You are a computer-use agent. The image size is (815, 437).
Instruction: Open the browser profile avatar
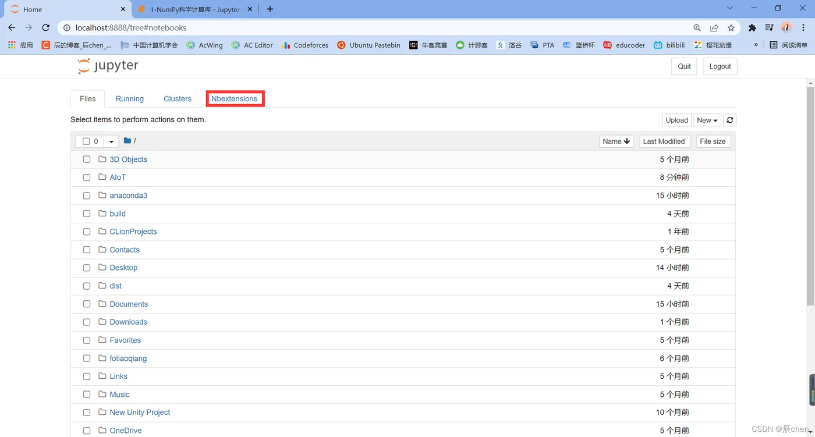pos(786,27)
